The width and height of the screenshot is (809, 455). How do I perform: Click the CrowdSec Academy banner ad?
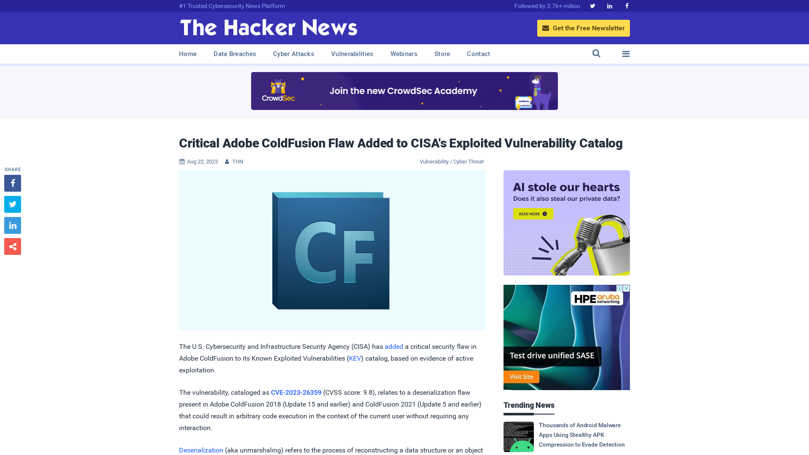tap(404, 91)
